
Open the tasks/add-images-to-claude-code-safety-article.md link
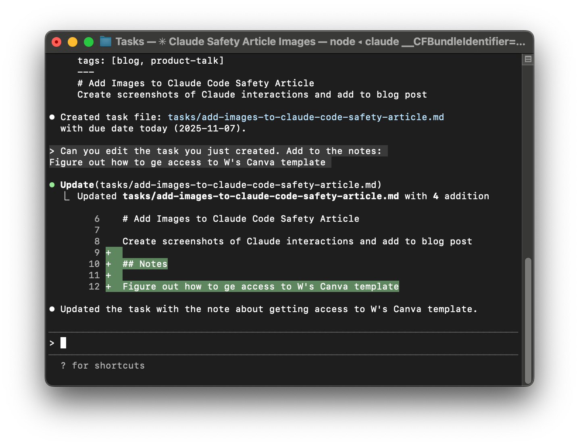pos(306,117)
